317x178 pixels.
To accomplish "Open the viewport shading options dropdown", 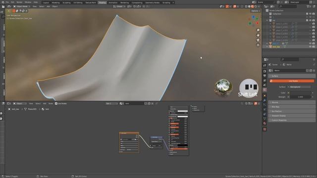I will tap(259, 6).
